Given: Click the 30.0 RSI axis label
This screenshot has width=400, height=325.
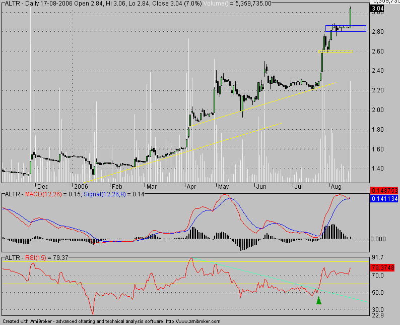Looking at the screenshot, I should pyautogui.click(x=377, y=310).
